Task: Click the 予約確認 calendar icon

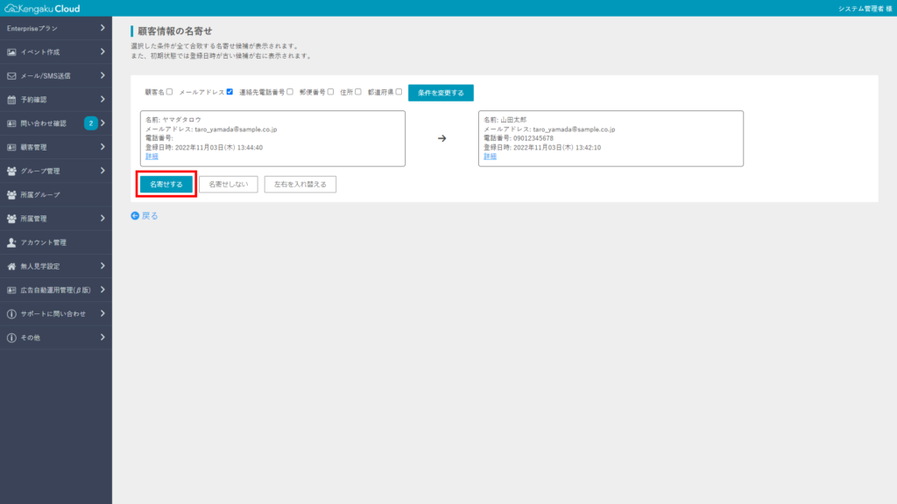Action: [11, 100]
